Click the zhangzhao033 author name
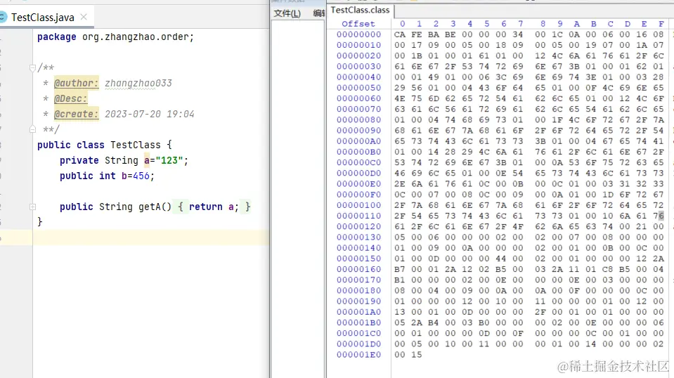The width and height of the screenshot is (674, 378). 138,84
